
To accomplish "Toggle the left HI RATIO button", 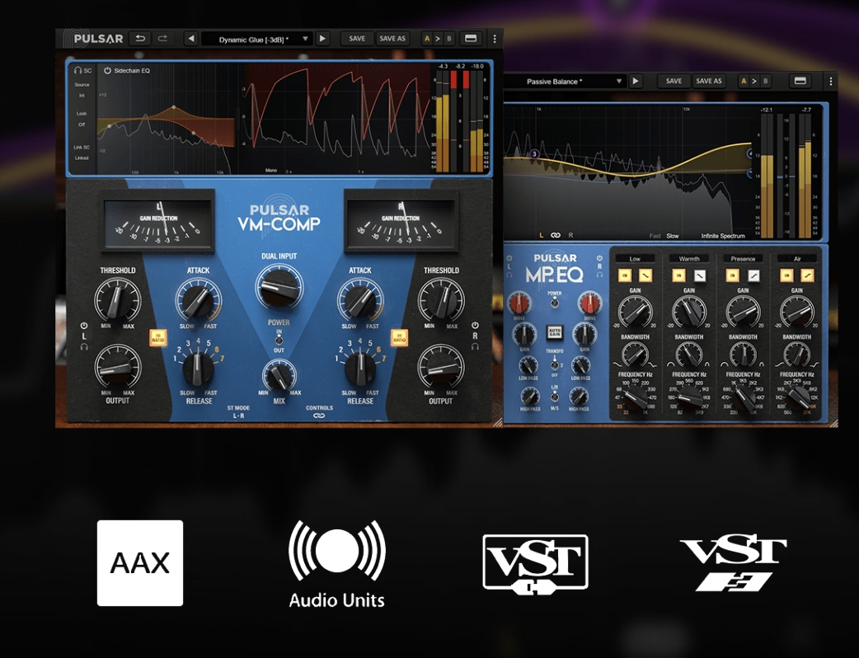I will point(157,337).
